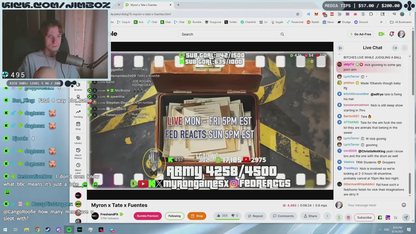Open the Rumble user profile avatar menu

tap(401, 34)
